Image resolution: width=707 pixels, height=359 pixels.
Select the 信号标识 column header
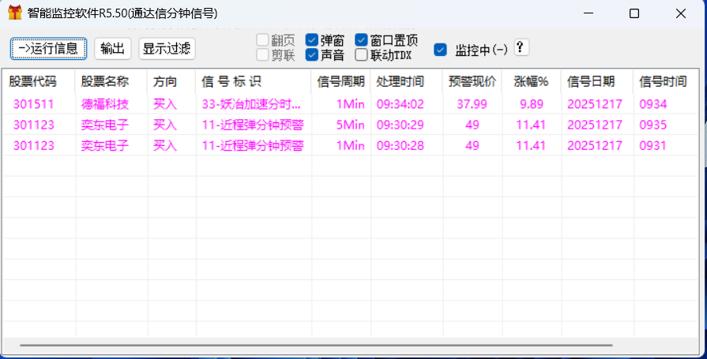pyautogui.click(x=254, y=81)
